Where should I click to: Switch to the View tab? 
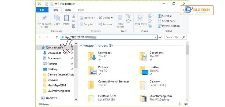(x=81, y=10)
